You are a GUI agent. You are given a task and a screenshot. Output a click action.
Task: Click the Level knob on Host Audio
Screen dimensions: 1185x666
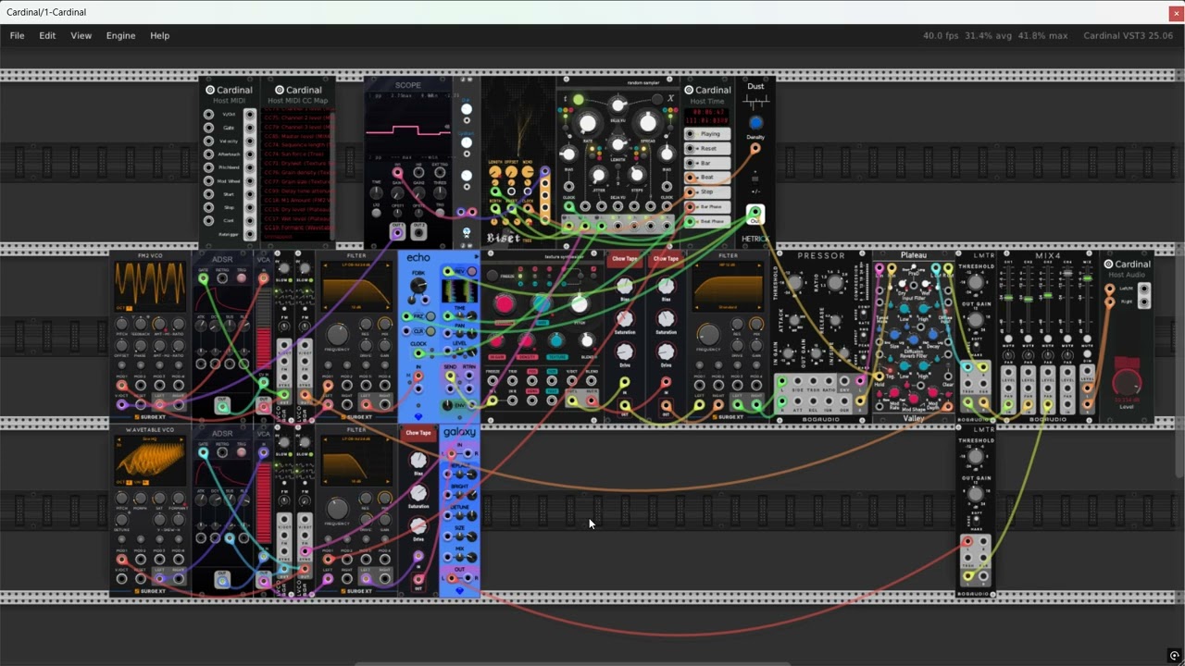click(1127, 383)
